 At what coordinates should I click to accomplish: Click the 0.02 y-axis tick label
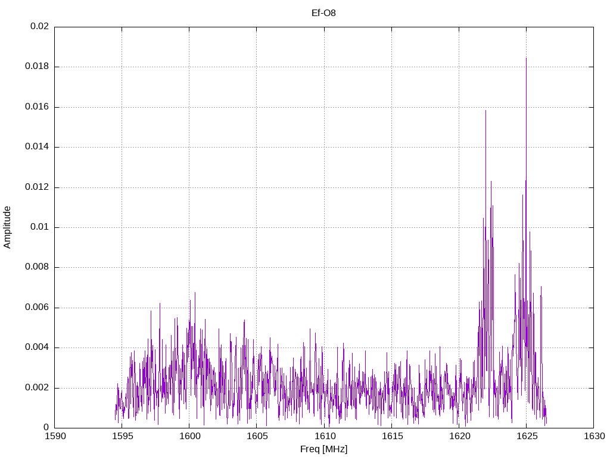click(40, 26)
